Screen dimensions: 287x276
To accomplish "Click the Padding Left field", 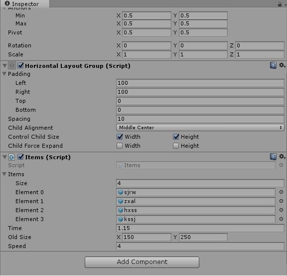I will coord(200,83).
